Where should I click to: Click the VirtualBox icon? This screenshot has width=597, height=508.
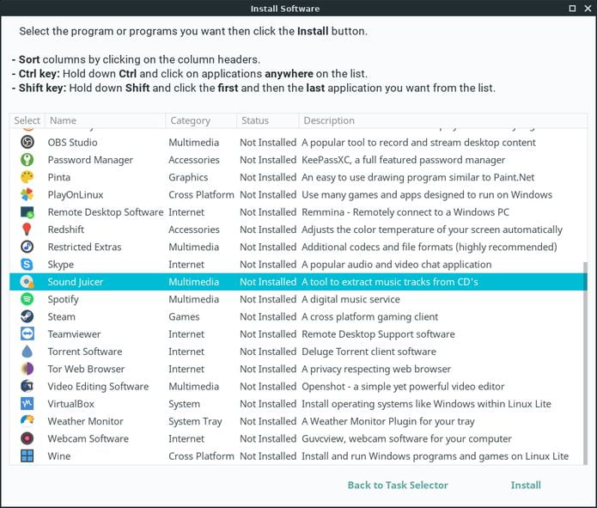pos(27,404)
